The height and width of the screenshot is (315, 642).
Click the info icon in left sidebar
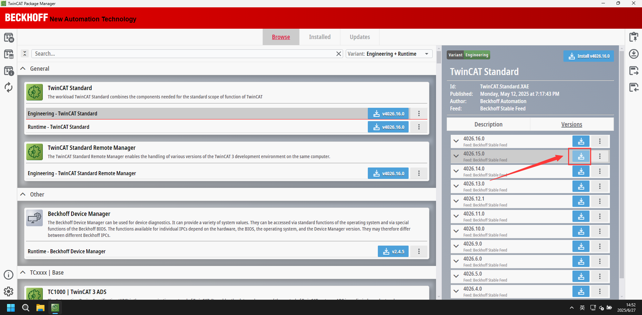[8, 275]
